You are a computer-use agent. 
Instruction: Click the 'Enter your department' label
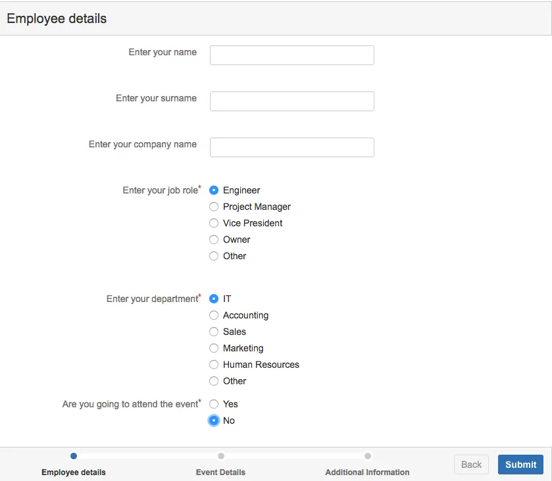(x=153, y=299)
